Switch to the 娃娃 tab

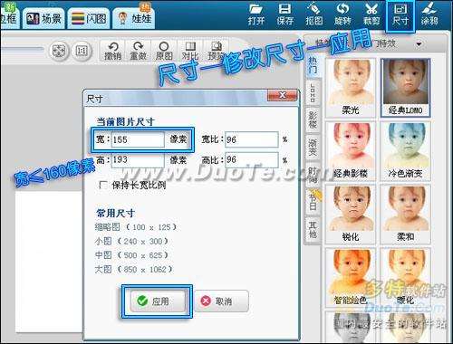tap(134, 19)
